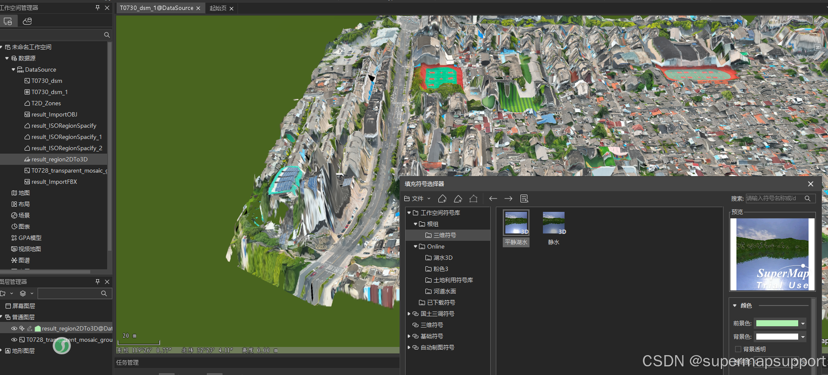Viewport: 828px width, 375px height.
Task: Open the 任务管理 panel
Action: click(x=127, y=362)
